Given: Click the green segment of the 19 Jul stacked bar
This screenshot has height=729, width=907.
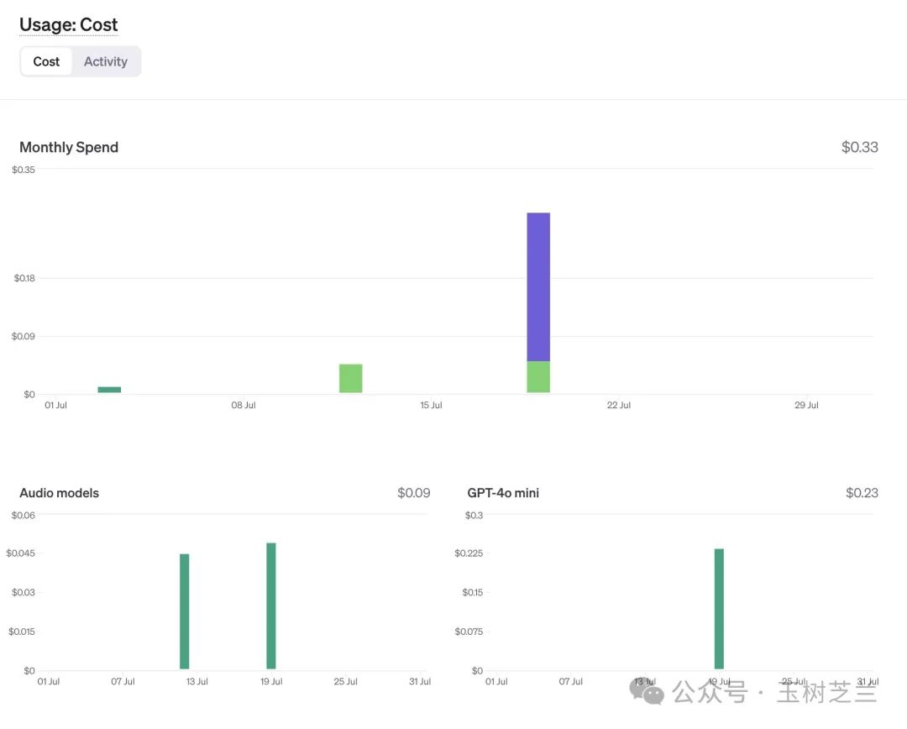Looking at the screenshot, I should click(x=538, y=375).
